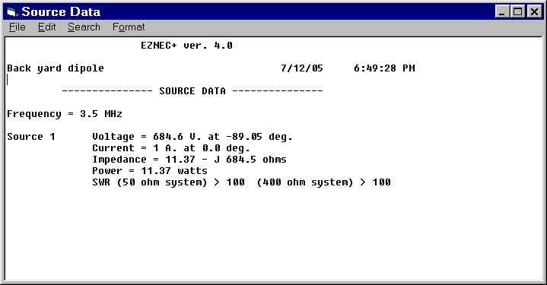Open the Search menu
The width and height of the screenshot is (547, 285).
(x=84, y=27)
